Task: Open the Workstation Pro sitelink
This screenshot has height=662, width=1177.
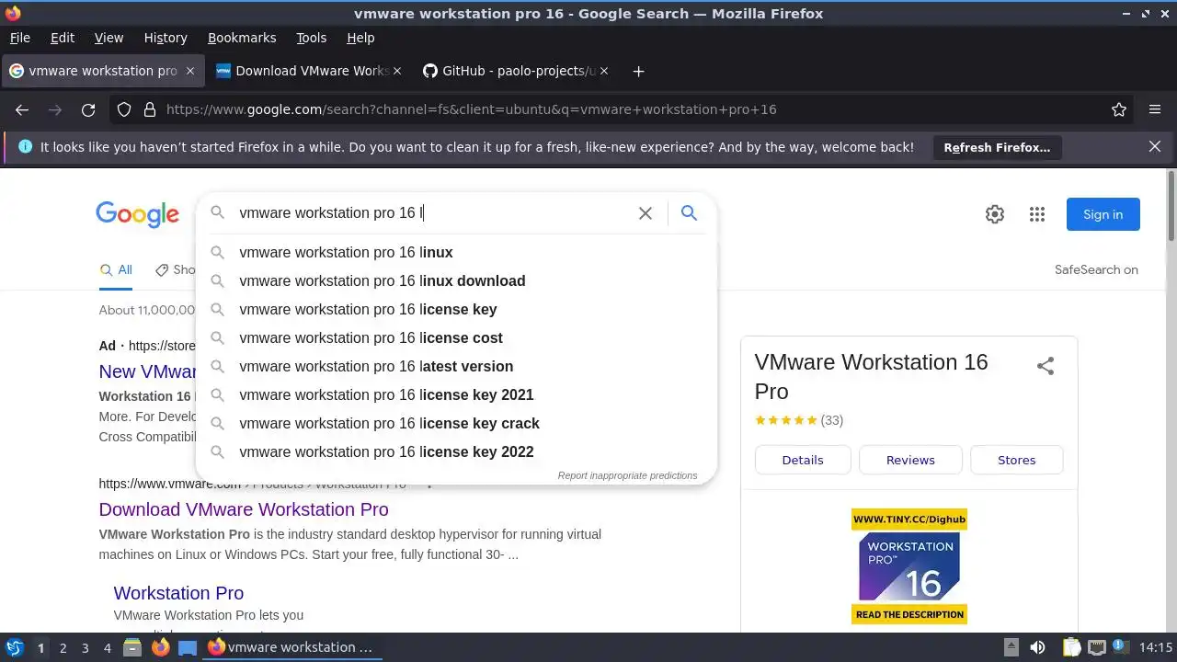Action: click(178, 593)
